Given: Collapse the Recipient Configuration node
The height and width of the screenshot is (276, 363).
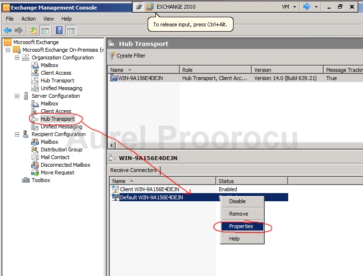Looking at the screenshot, I should coord(17,134).
